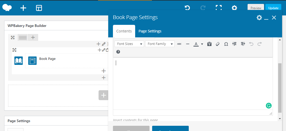Click the WPBakery cloud logo icon
Image resolution: width=286 pixels, height=131 pixels.
coord(7,8)
